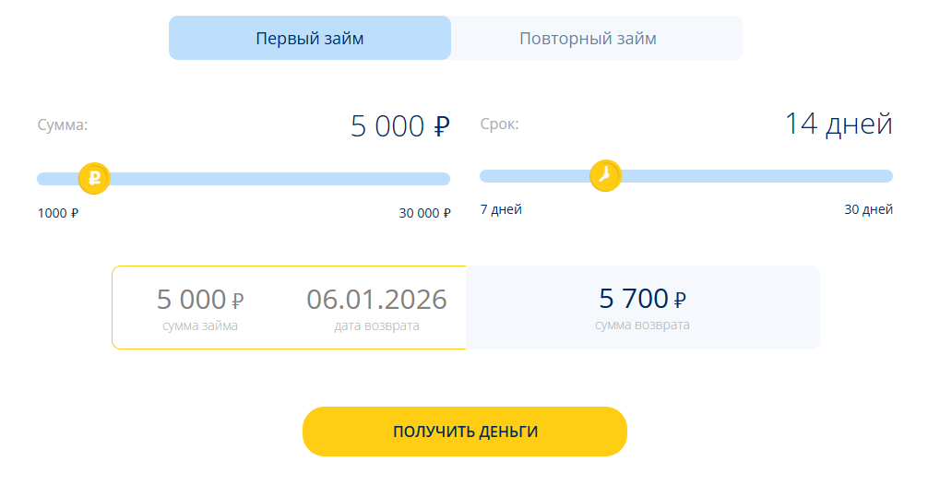Click the "1000 ₽" minimum amount label
Screen dimensions: 928x485
58,213
